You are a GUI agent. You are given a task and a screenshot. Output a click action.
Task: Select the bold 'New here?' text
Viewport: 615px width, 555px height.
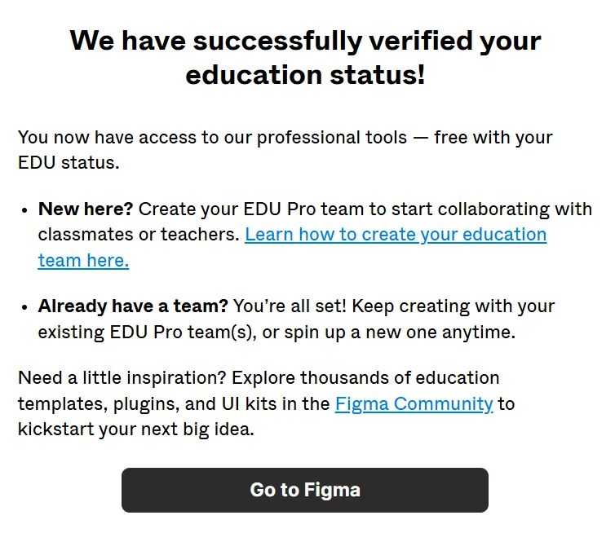86,209
